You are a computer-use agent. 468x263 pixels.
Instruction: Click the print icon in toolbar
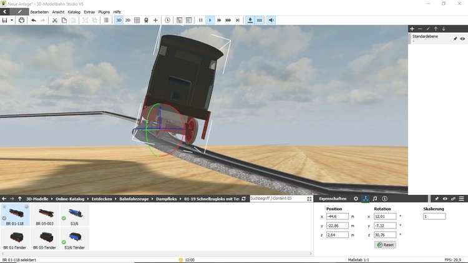(x=22, y=20)
